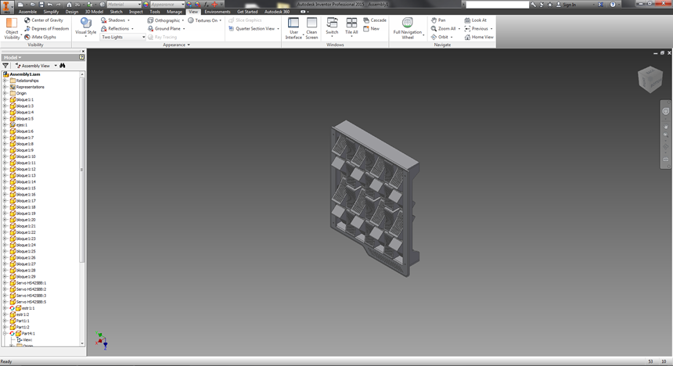Toggle iMate Glyphs visibility
Screen dimensions: 673x366
click(x=40, y=37)
